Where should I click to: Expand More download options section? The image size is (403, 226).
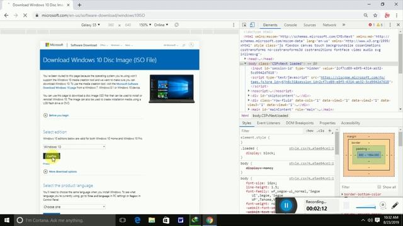[60, 171]
